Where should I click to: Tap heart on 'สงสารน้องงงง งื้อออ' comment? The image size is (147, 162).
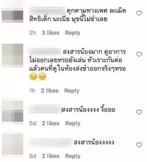tap(139, 112)
